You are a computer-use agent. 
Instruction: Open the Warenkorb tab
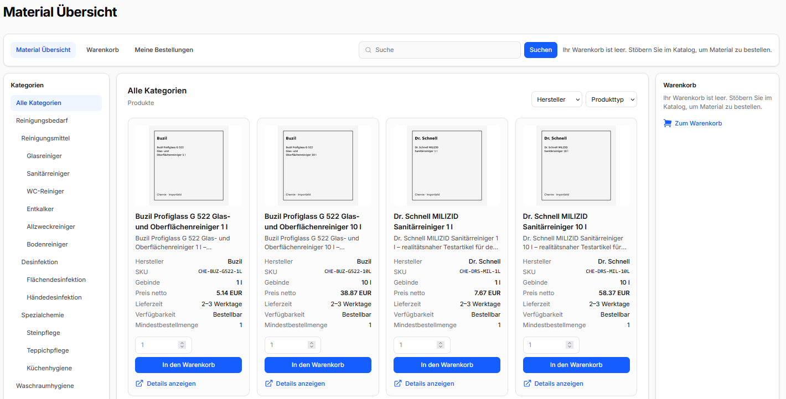[x=102, y=50]
